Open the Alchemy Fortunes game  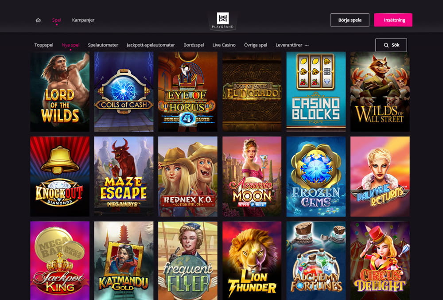316,261
